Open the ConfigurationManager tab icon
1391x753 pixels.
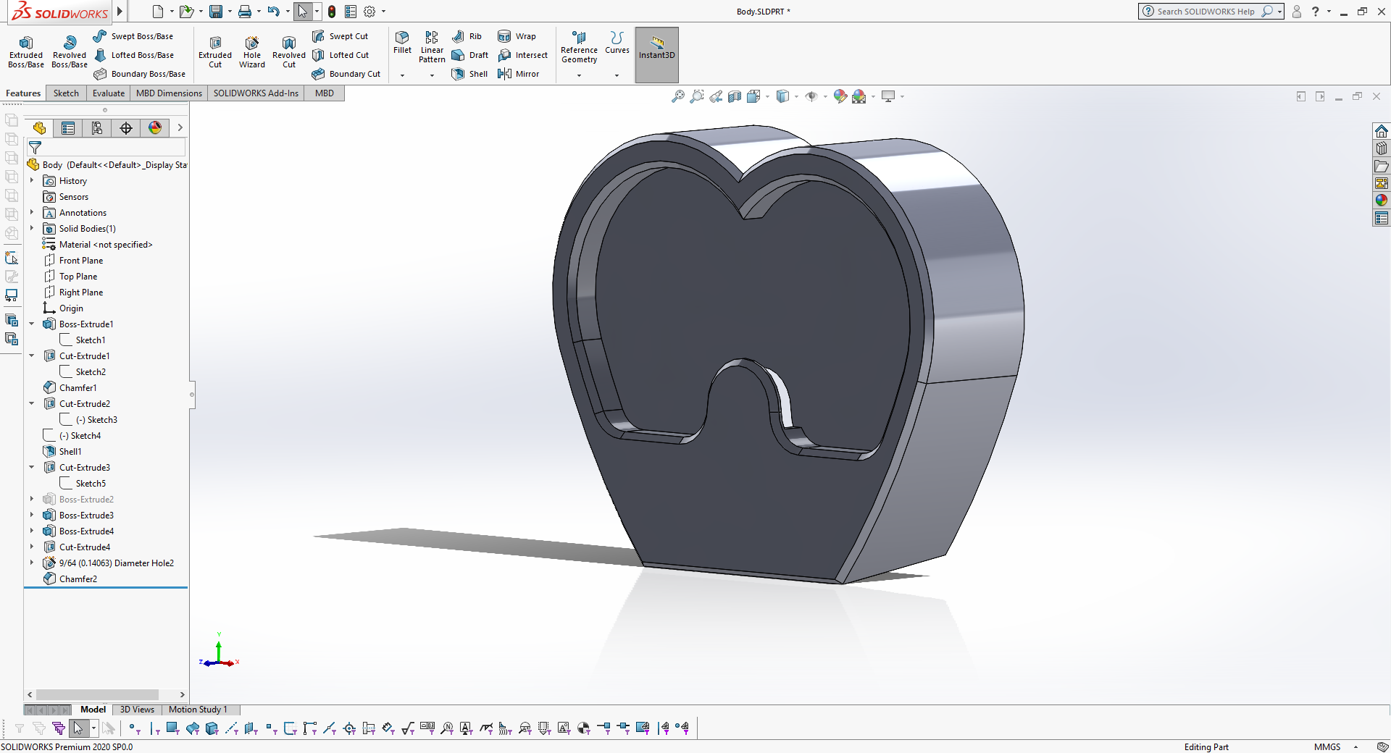coord(97,128)
